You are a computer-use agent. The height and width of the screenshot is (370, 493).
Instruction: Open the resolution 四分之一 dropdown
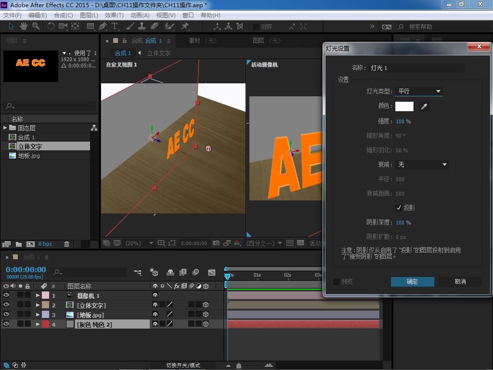pos(264,243)
